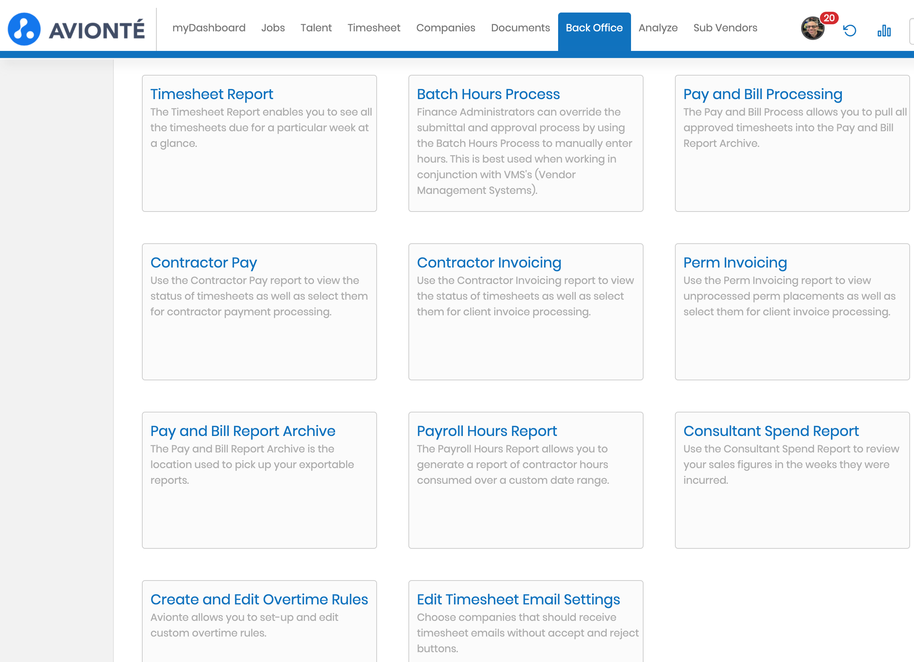Image resolution: width=914 pixels, height=662 pixels.
Task: Select the Timesheet menu tab
Action: tap(374, 28)
